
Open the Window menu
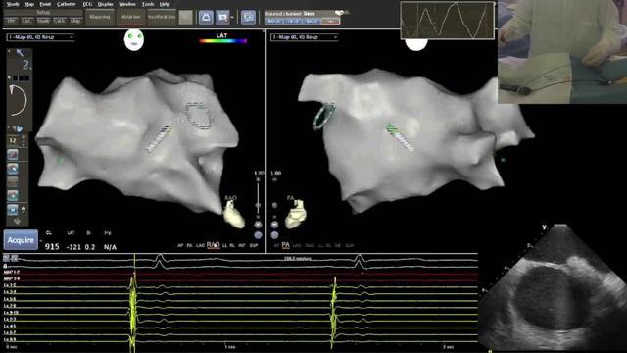(x=127, y=4)
